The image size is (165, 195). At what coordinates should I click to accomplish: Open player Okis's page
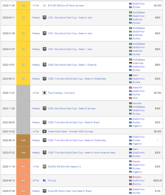(135, 98)
